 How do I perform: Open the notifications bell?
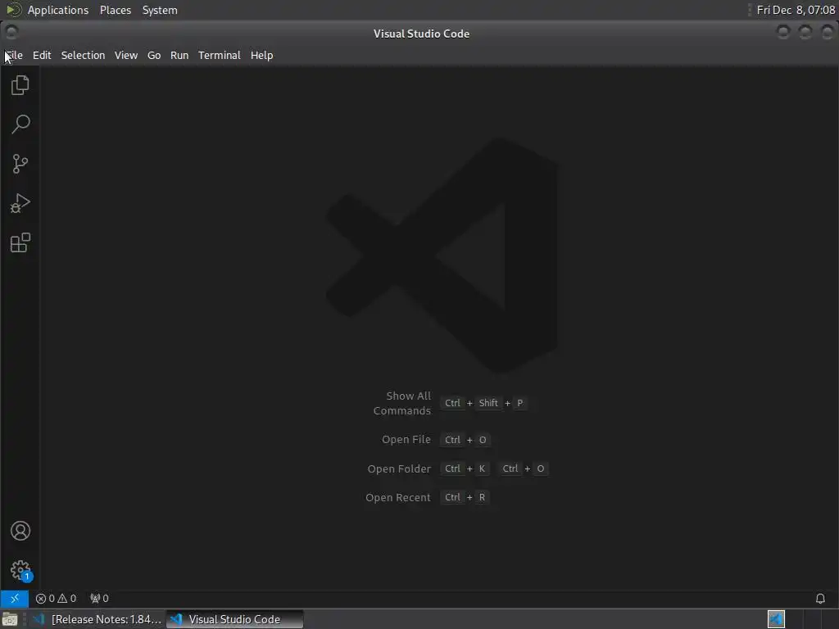pos(819,598)
